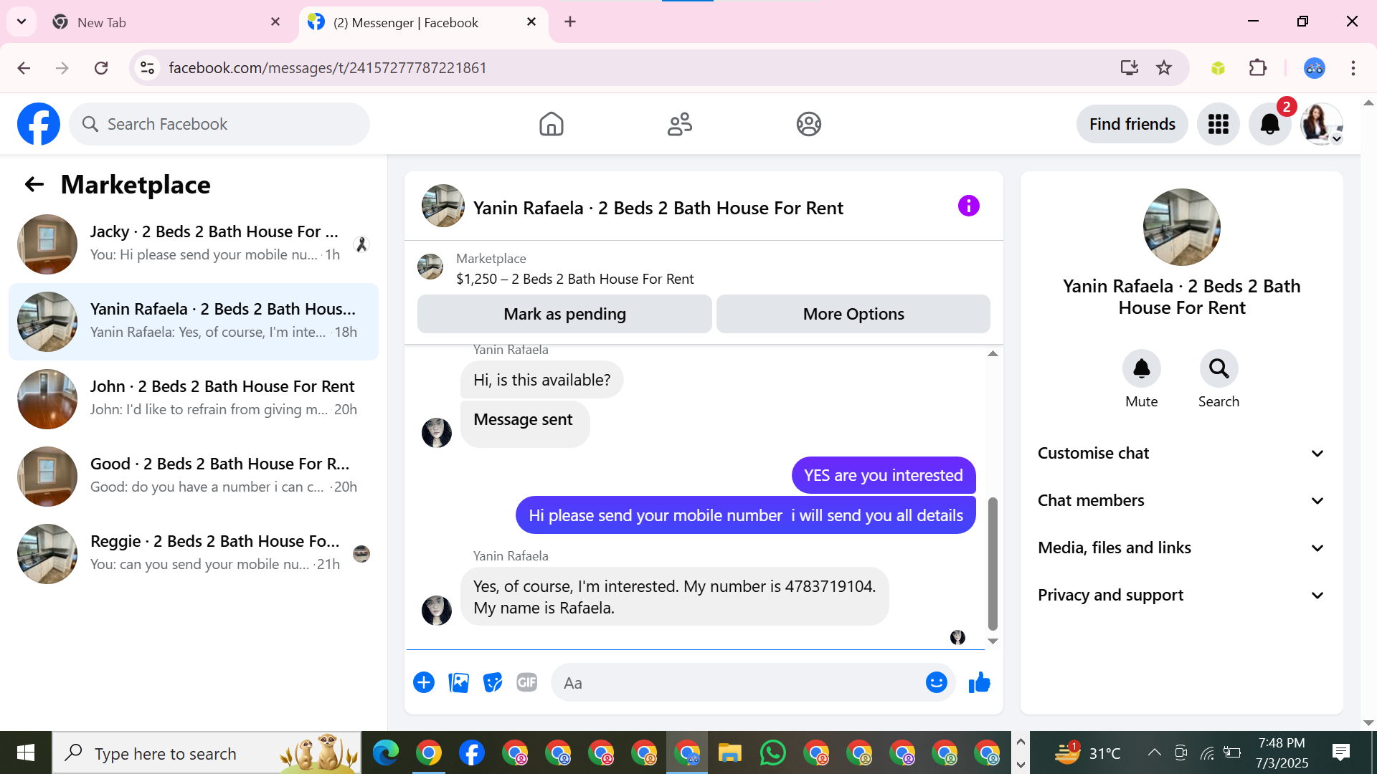Click the More Options button
The width and height of the screenshot is (1377, 774).
(853, 314)
